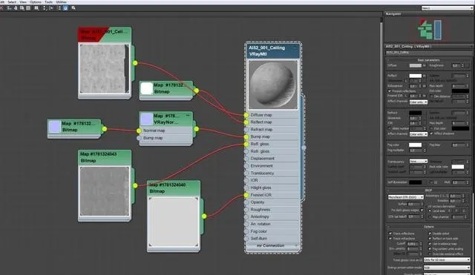
Task: Click the map button beside Reflect swatch
Action: [424, 76]
